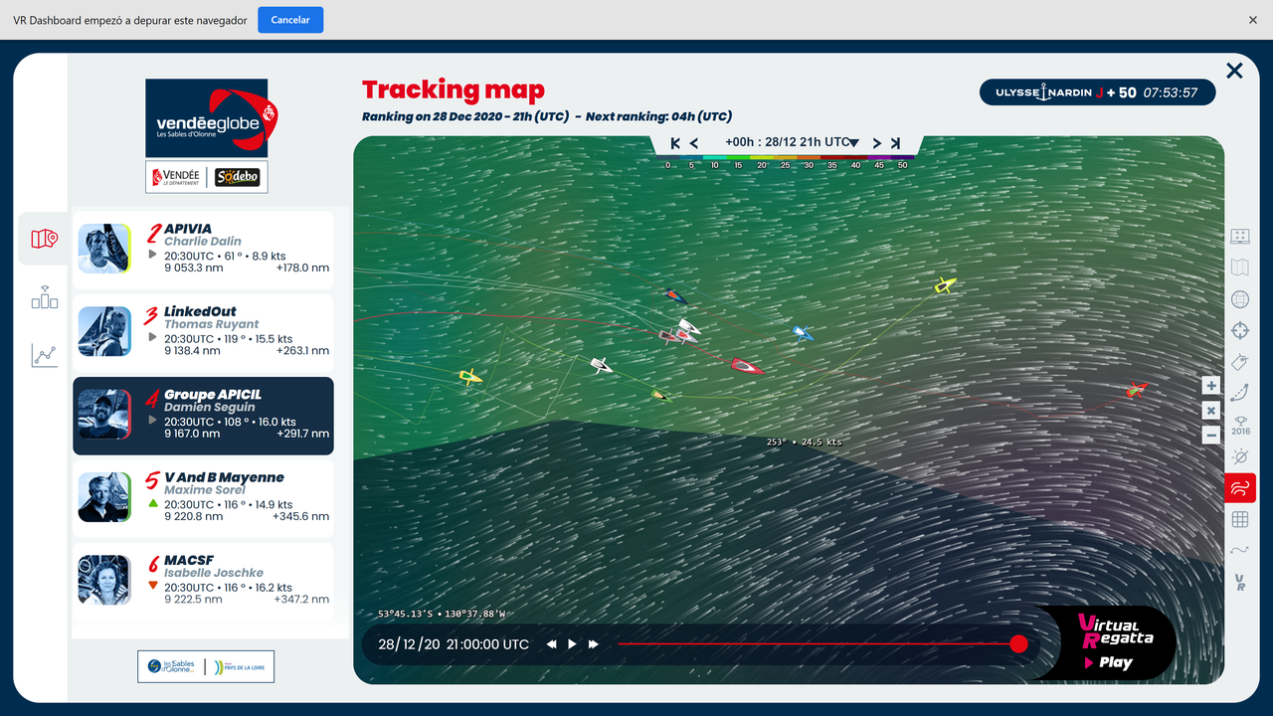The image size is (1273, 716).
Task: Zoom out the map with minus button
Action: 1210,435
